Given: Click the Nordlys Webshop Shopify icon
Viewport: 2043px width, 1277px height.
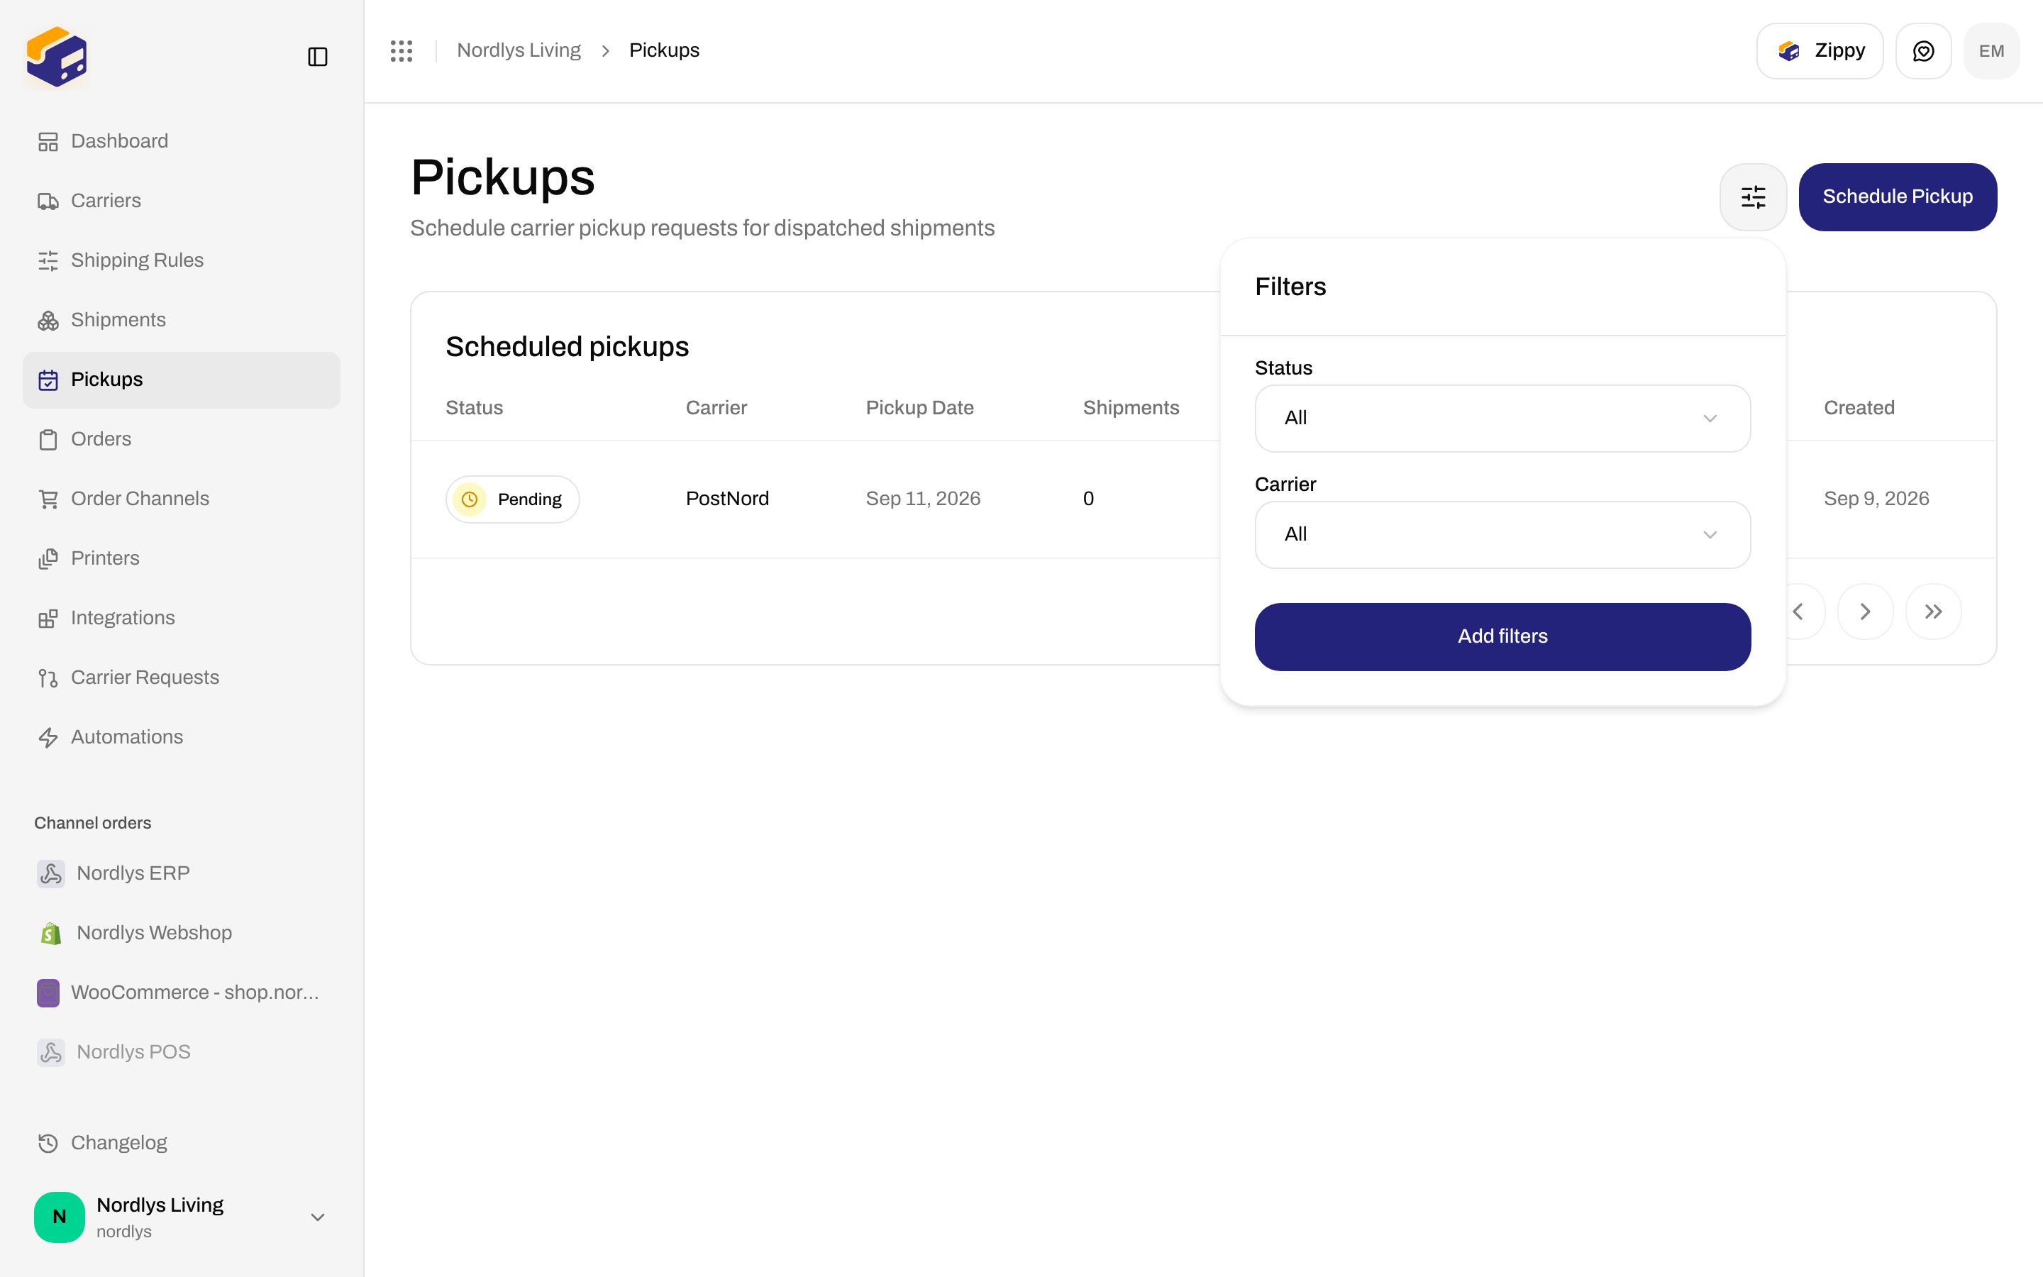Looking at the screenshot, I should coord(50,933).
